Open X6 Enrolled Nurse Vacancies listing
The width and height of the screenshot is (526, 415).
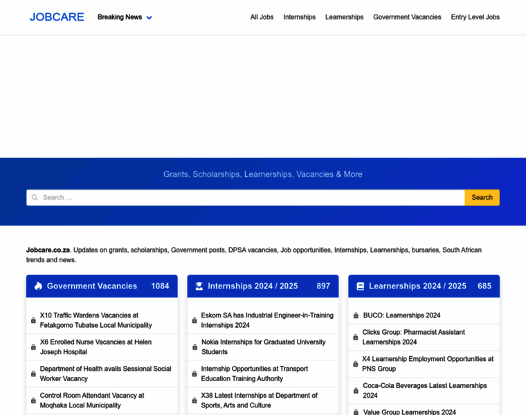pos(96,347)
